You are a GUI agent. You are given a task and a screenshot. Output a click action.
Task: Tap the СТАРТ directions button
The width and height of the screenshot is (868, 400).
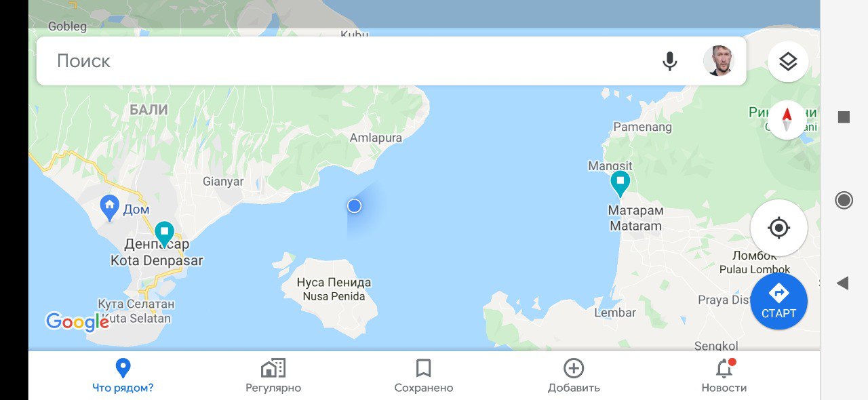pyautogui.click(x=778, y=301)
